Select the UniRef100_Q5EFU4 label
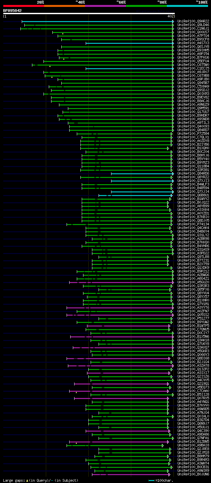 point(193,61)
